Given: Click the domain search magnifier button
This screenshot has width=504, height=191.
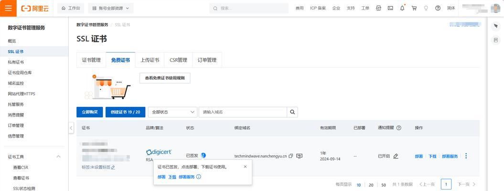Looking at the screenshot, I should pos(292,112).
